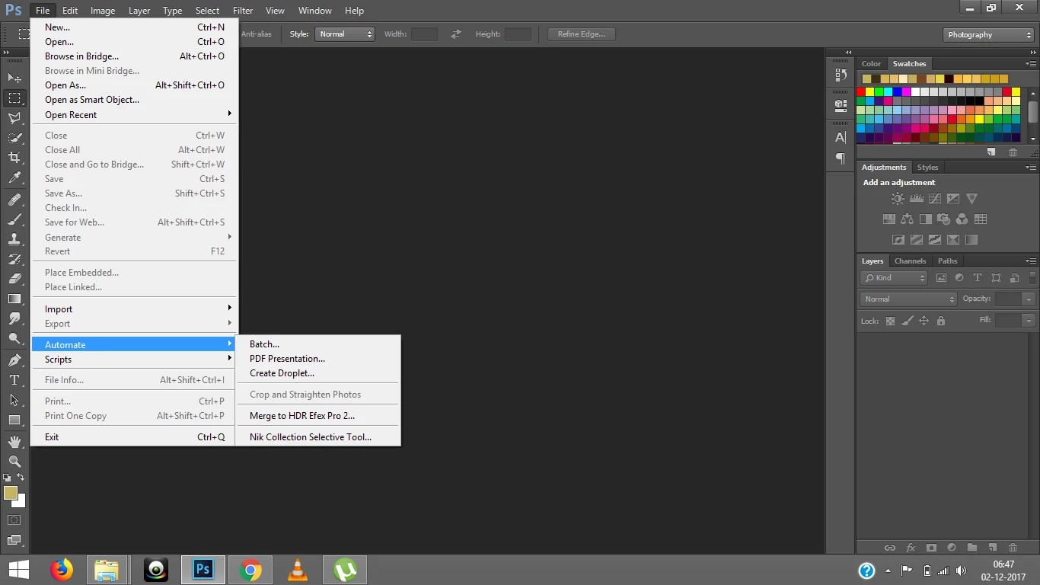1040x585 pixels.
Task: Choose Nik Collection Selective Tool...
Action: coord(318,437)
